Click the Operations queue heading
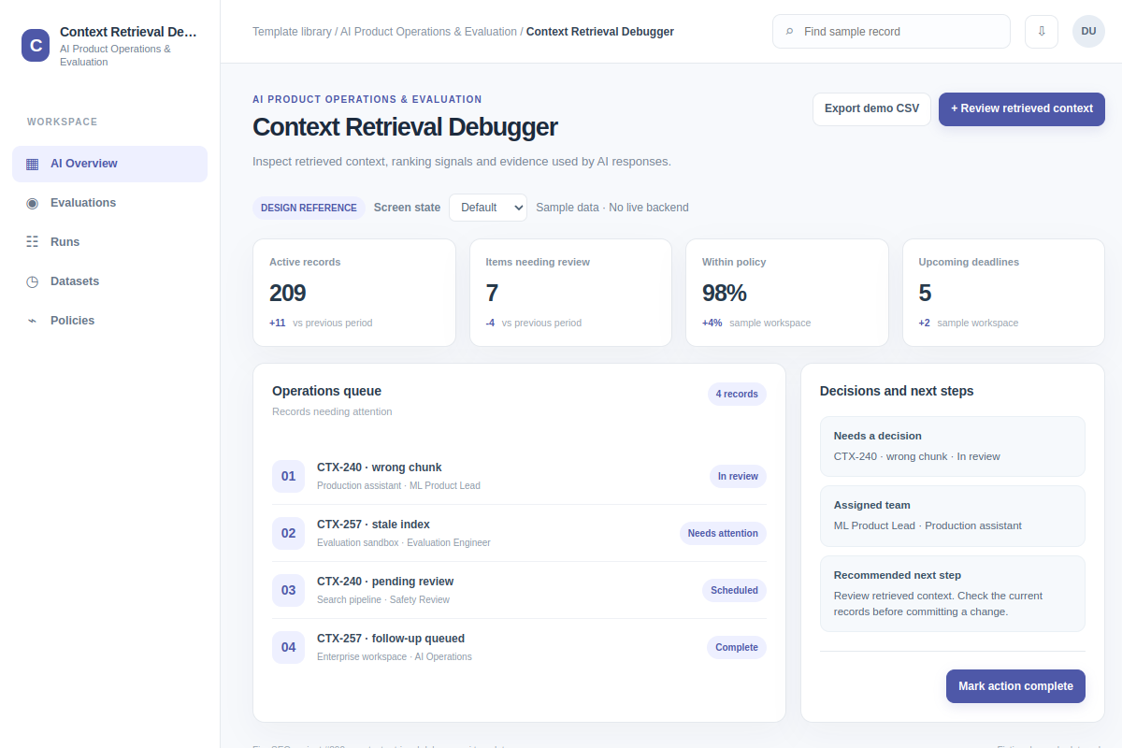This screenshot has height=748, width=1122. click(x=326, y=391)
